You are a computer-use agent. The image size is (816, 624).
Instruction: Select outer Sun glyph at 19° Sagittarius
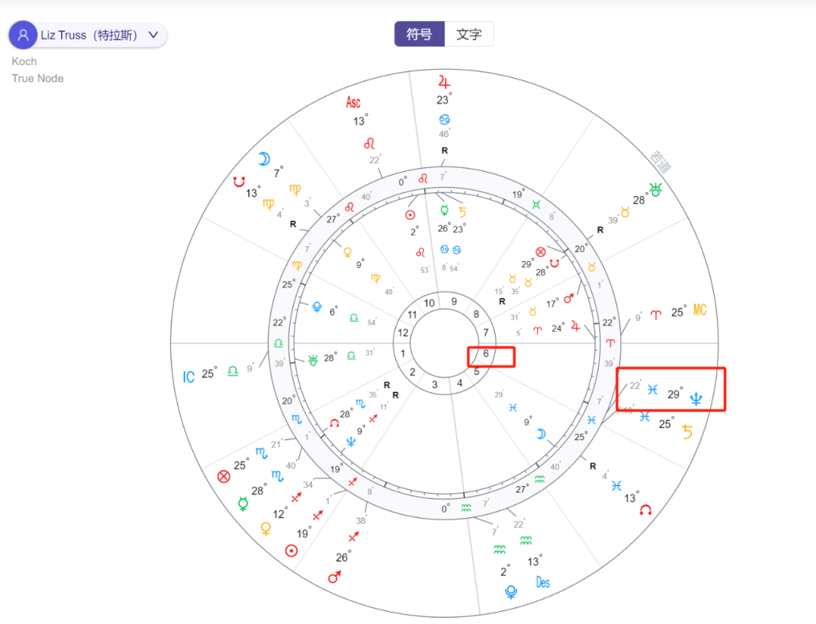[292, 551]
